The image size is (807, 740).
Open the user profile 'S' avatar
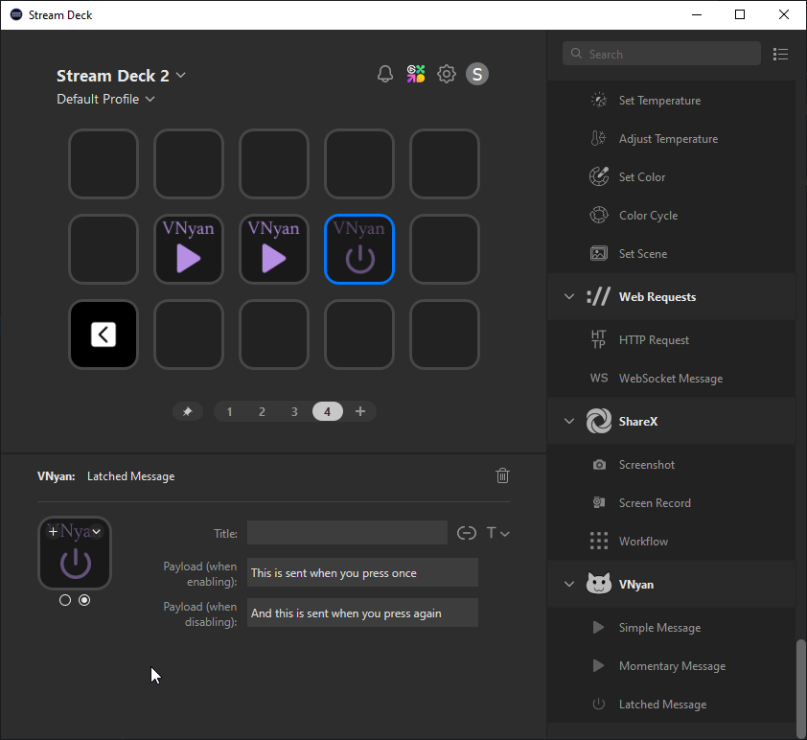point(477,74)
